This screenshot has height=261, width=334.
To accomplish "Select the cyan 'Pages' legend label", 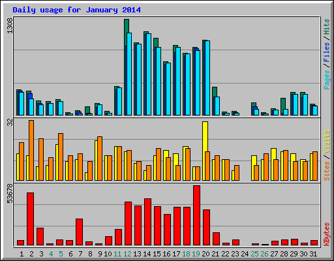I will click(x=327, y=80).
